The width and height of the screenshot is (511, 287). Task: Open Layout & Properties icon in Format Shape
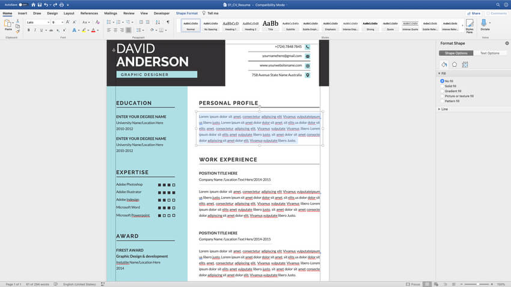465,64
